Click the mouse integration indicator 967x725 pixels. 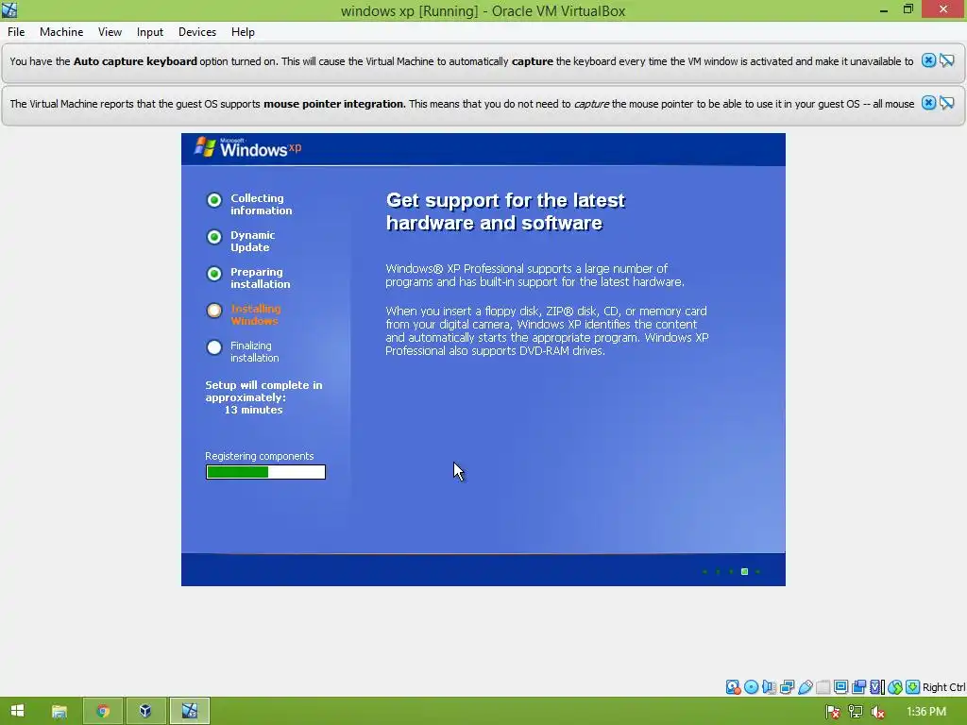[895, 687]
